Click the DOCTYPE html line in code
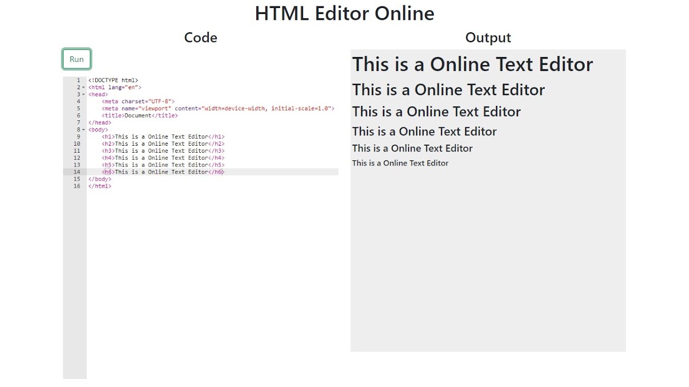This screenshot has width=689, height=387. coord(113,80)
